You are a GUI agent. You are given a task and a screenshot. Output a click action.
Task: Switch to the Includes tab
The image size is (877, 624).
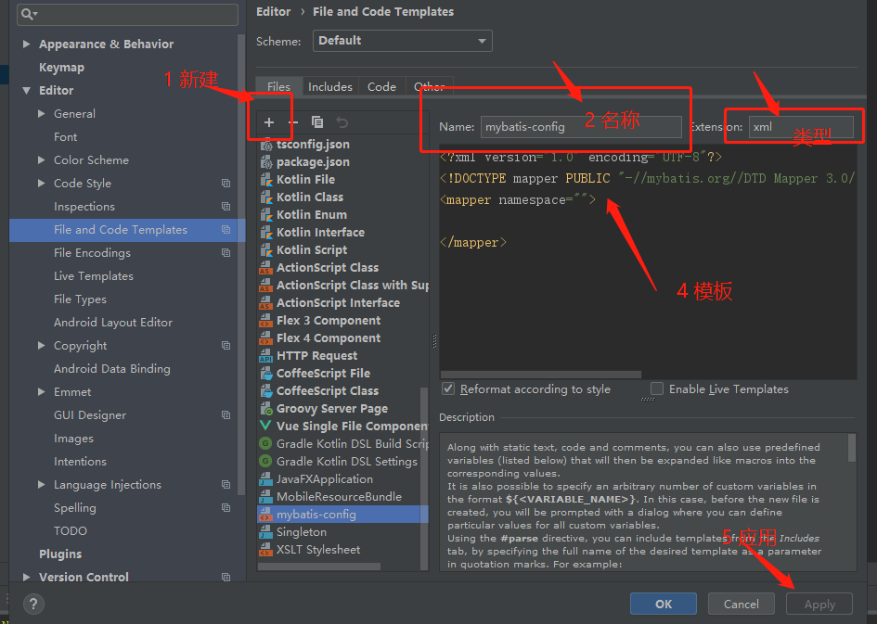(330, 86)
